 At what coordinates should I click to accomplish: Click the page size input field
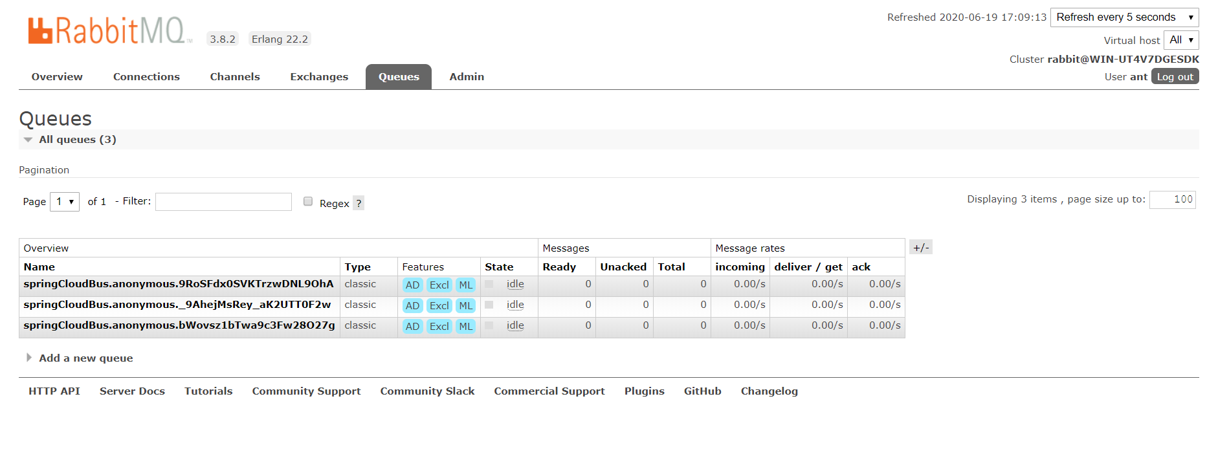1172,199
